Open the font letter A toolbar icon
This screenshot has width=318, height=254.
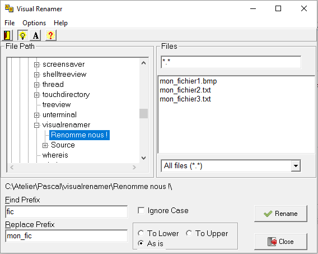[35, 35]
